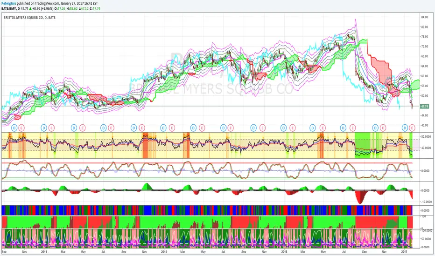Click the BRISTOL MYERS SQUIBB CO, D, BATS chart title

pos(29,17)
